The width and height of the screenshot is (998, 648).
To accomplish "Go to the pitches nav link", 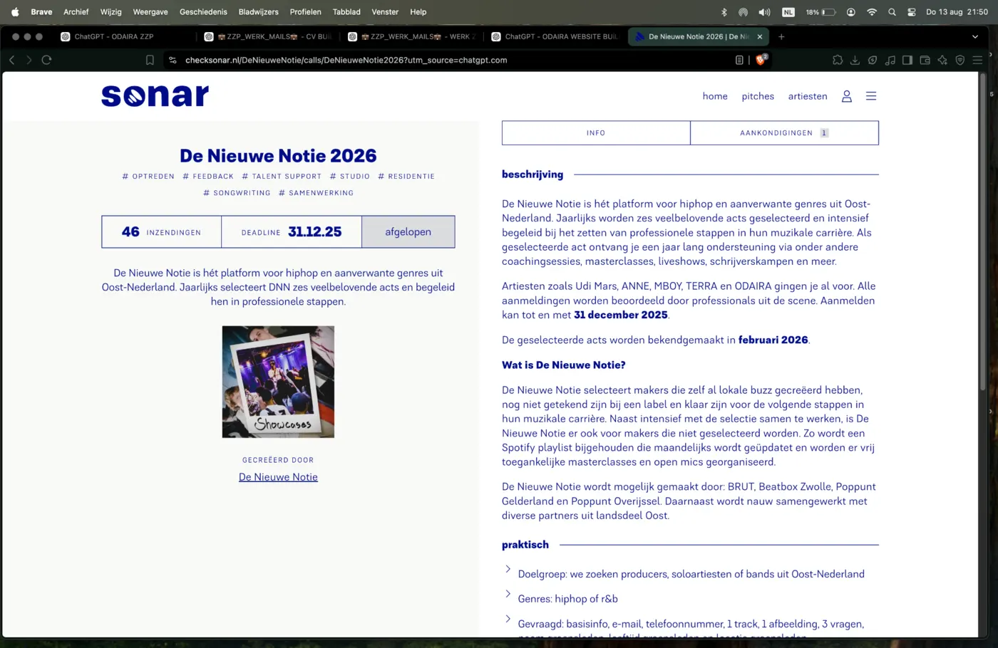I will (758, 96).
